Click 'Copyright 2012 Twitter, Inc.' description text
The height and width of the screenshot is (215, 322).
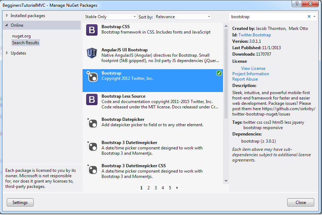coord(127,78)
